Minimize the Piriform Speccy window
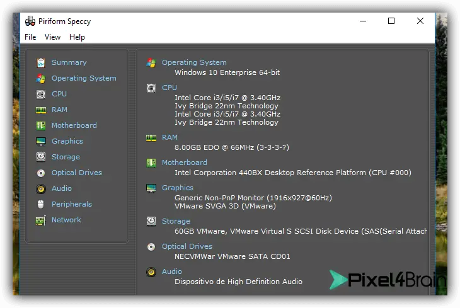The image size is (460, 308). pyautogui.click(x=363, y=21)
